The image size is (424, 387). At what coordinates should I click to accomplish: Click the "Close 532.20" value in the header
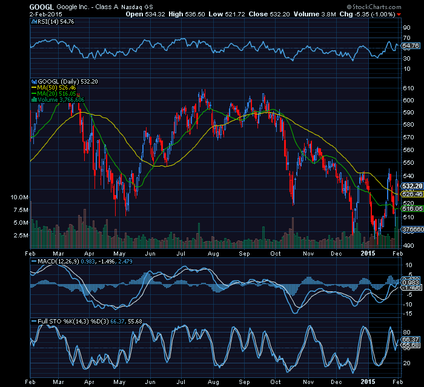(x=269, y=15)
